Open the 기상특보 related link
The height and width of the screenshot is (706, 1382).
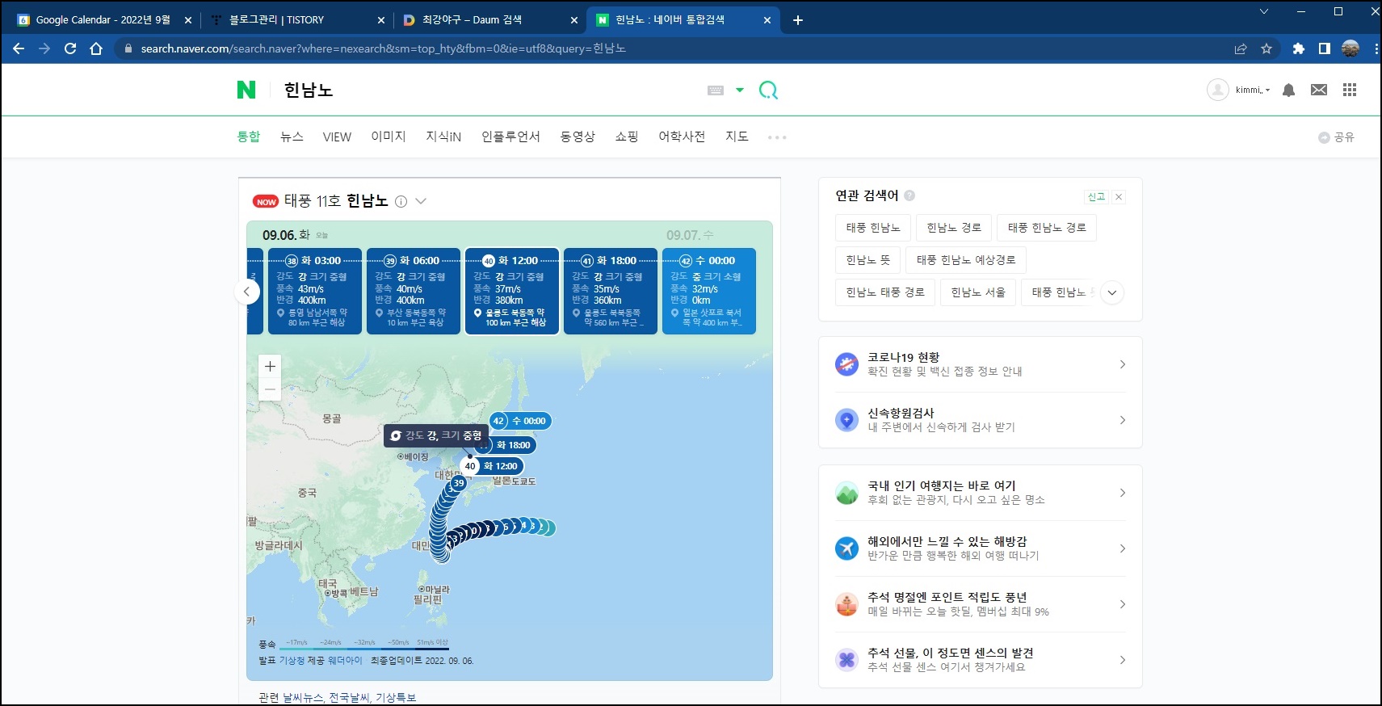pos(396,697)
